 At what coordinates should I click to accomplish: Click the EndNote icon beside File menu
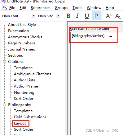[5, 7]
